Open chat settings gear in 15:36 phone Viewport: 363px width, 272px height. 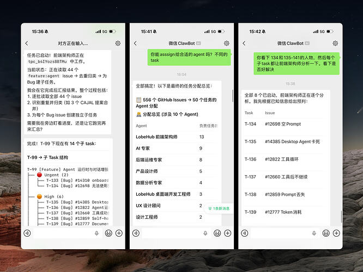pos(118,43)
